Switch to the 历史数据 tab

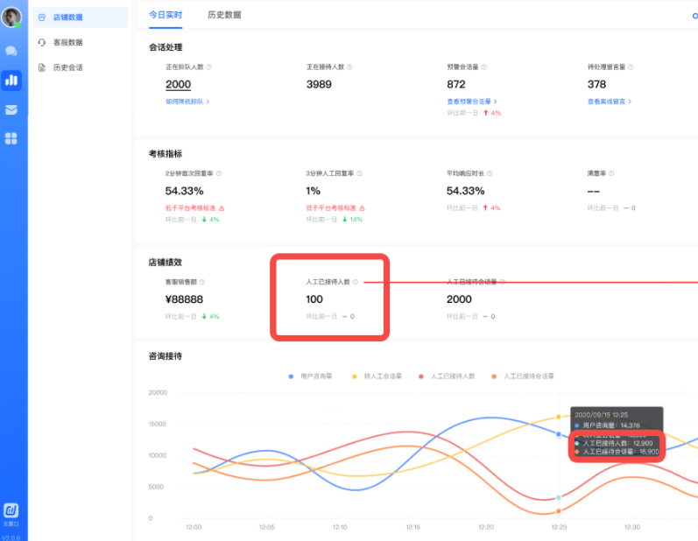pyautogui.click(x=224, y=15)
